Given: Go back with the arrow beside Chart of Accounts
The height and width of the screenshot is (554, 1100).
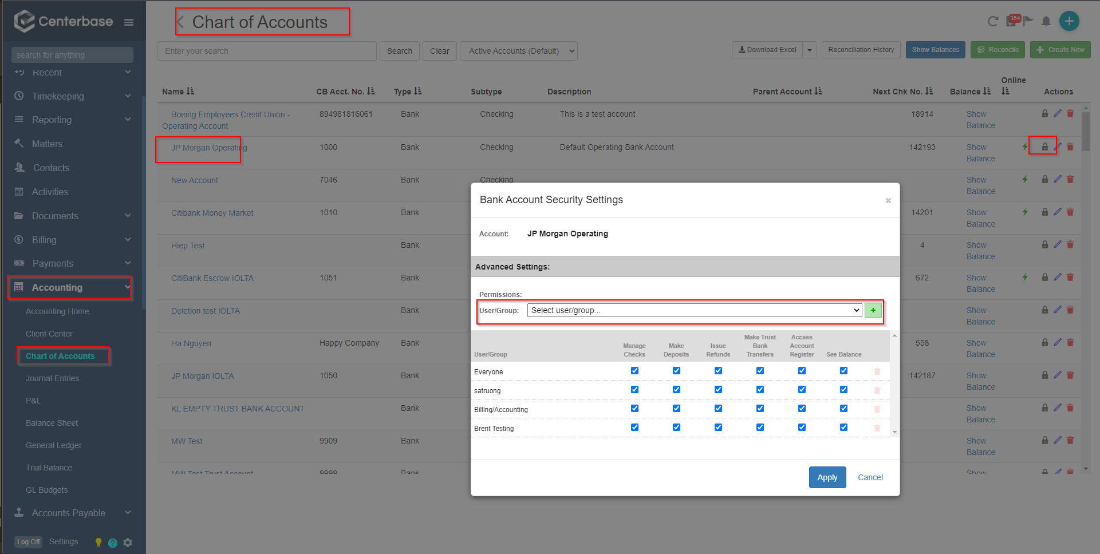Looking at the screenshot, I should 180,22.
